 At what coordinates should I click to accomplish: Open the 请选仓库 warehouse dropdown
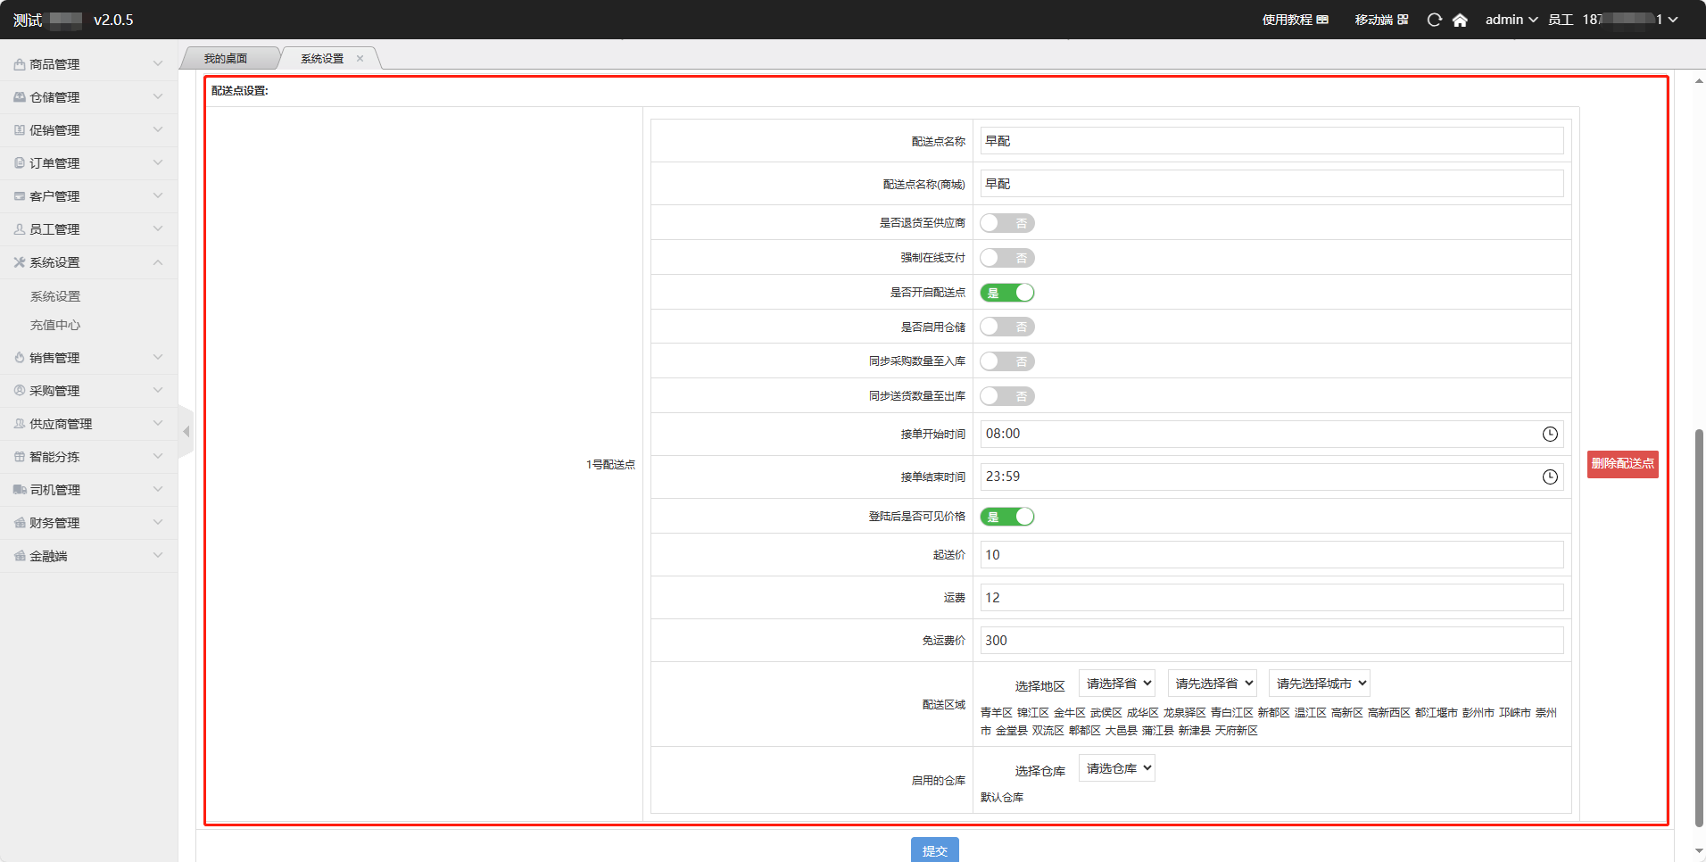pos(1116,768)
